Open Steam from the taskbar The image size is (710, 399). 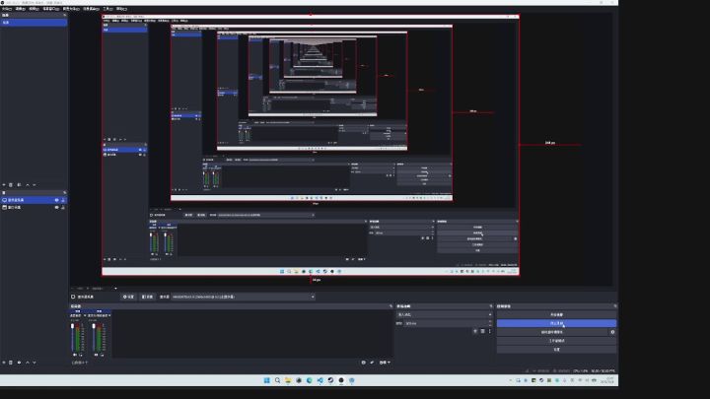[330, 380]
